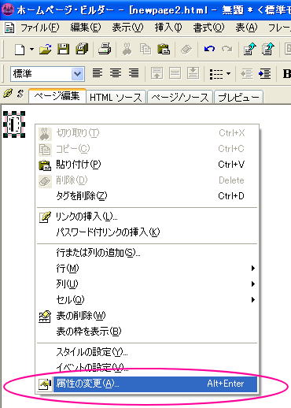Align text left

click(98, 73)
